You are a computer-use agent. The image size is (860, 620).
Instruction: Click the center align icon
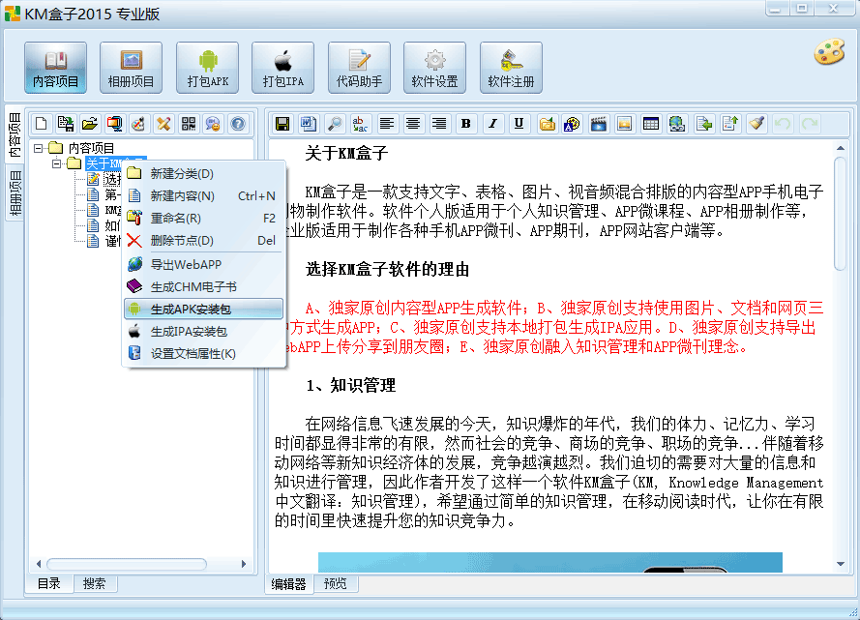click(413, 124)
